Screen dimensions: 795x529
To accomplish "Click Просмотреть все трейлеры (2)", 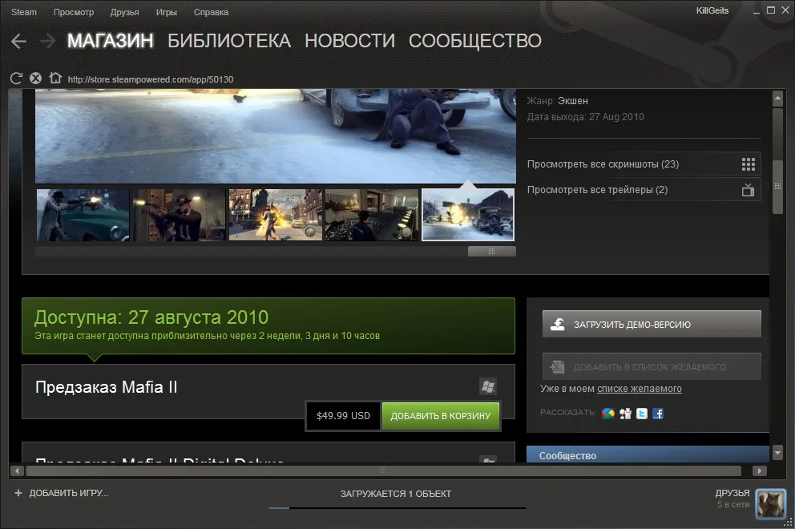I will click(x=597, y=190).
